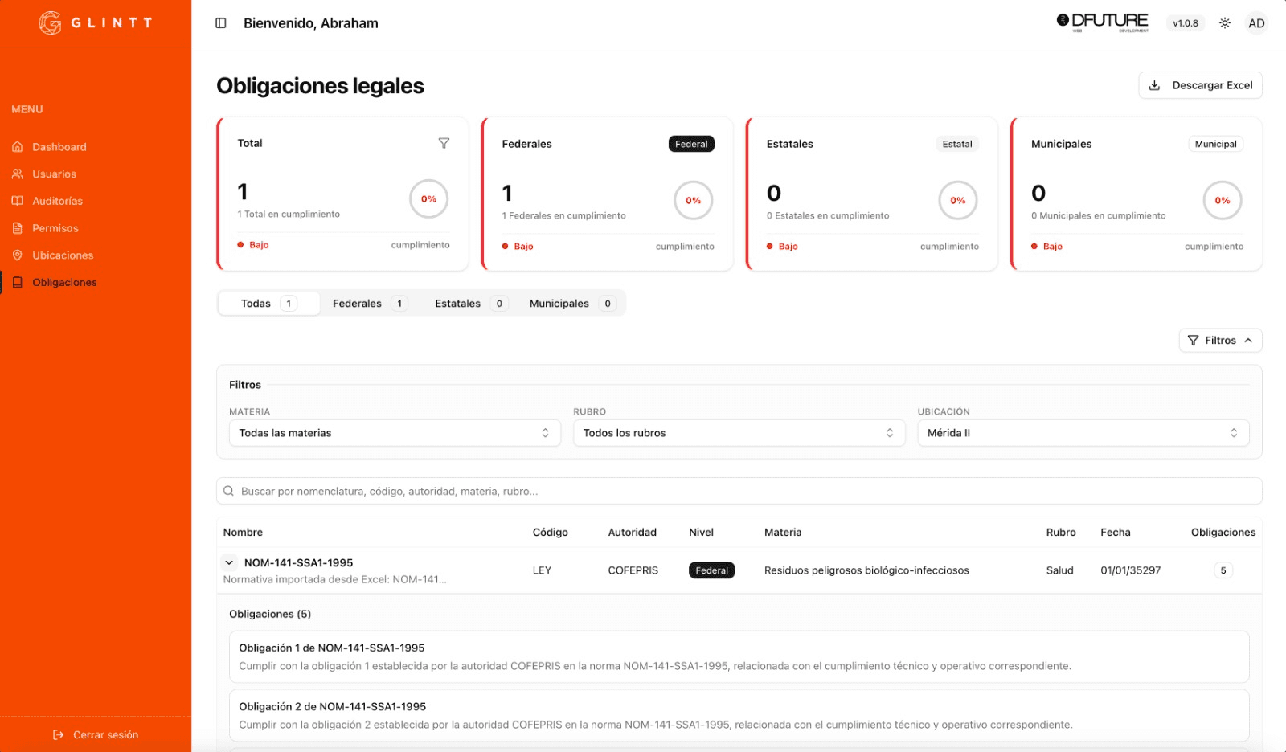The width and height of the screenshot is (1286, 752).
Task: Click the filter funnel icon in Total card
Action: coord(444,143)
